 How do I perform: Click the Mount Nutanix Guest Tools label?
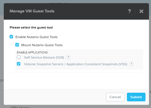pos(42,45)
